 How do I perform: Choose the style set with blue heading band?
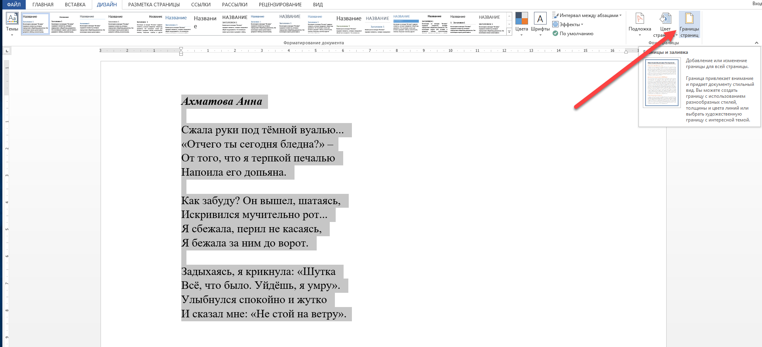pyautogui.click(x=406, y=24)
